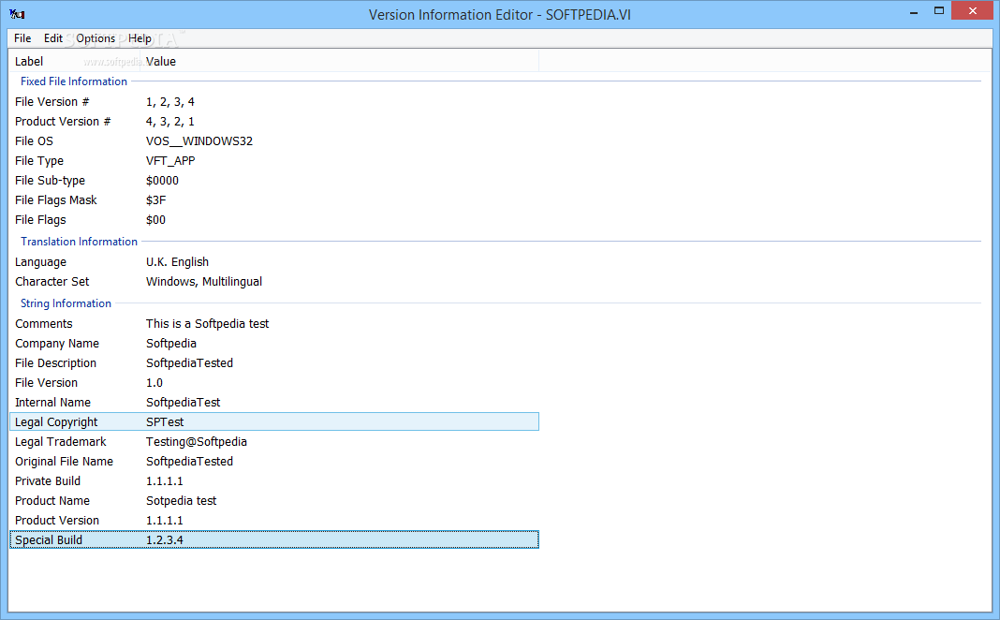Click the value VOS__WINDOWS32
The height and width of the screenshot is (620, 1000).
click(199, 141)
